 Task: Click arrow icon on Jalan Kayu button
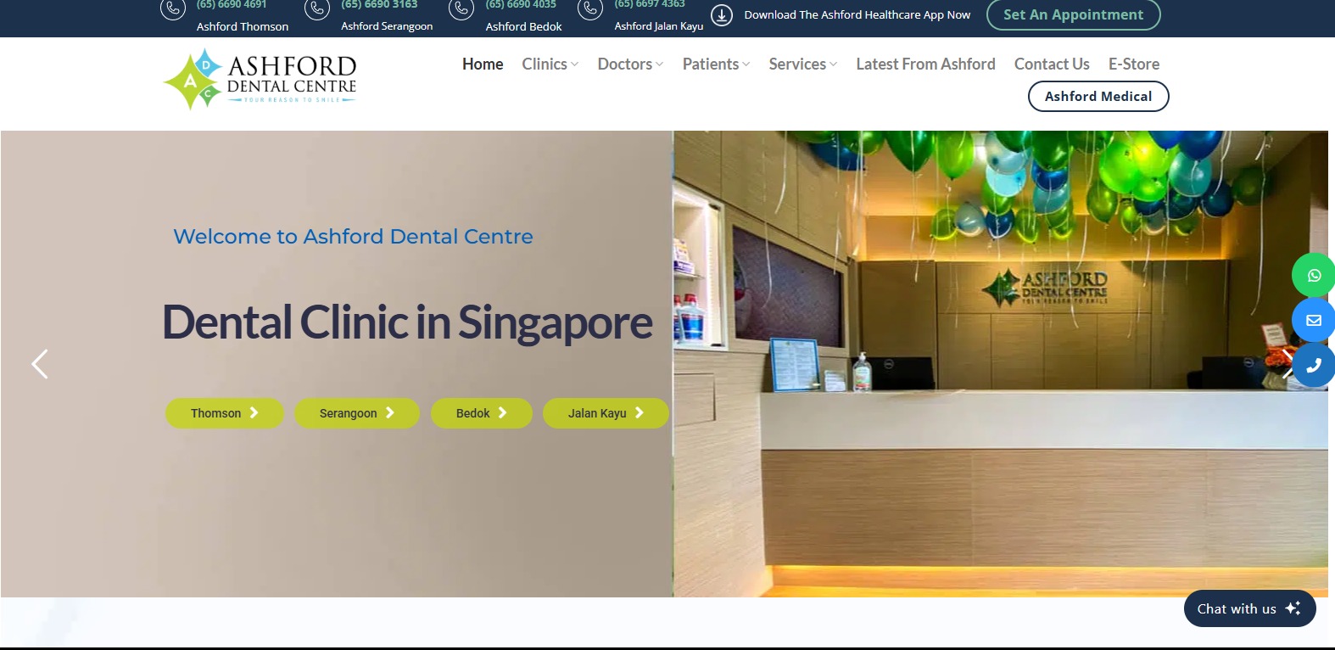[x=640, y=412]
